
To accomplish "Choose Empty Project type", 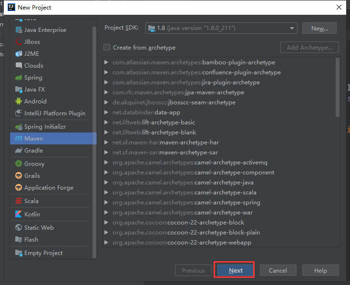I will (51, 253).
